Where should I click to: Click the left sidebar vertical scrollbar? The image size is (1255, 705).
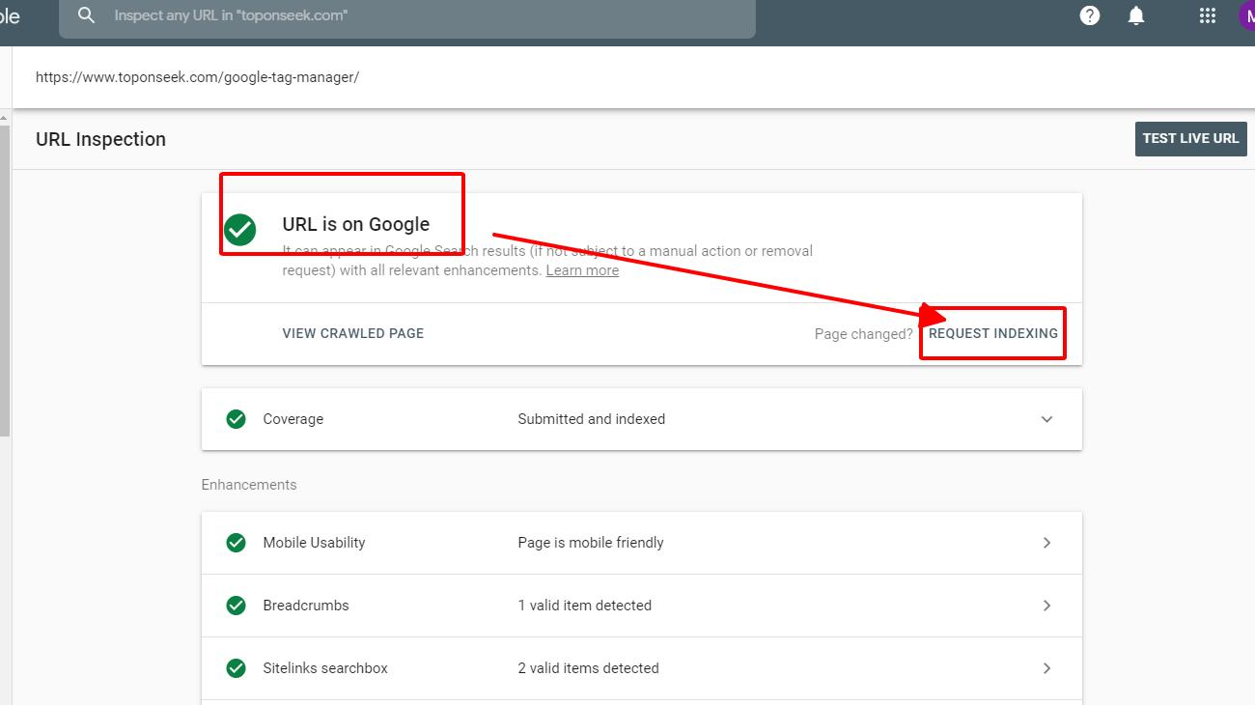(4, 280)
